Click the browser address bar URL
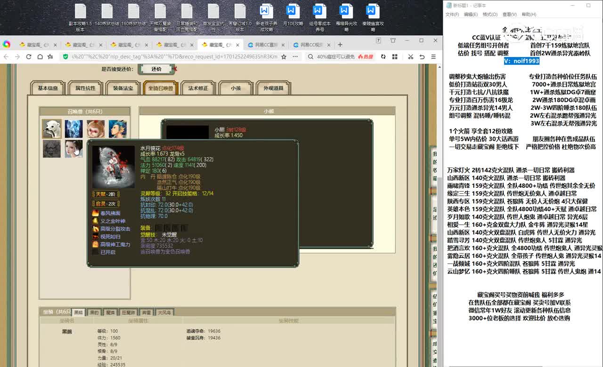The image size is (603, 367). (x=174, y=56)
